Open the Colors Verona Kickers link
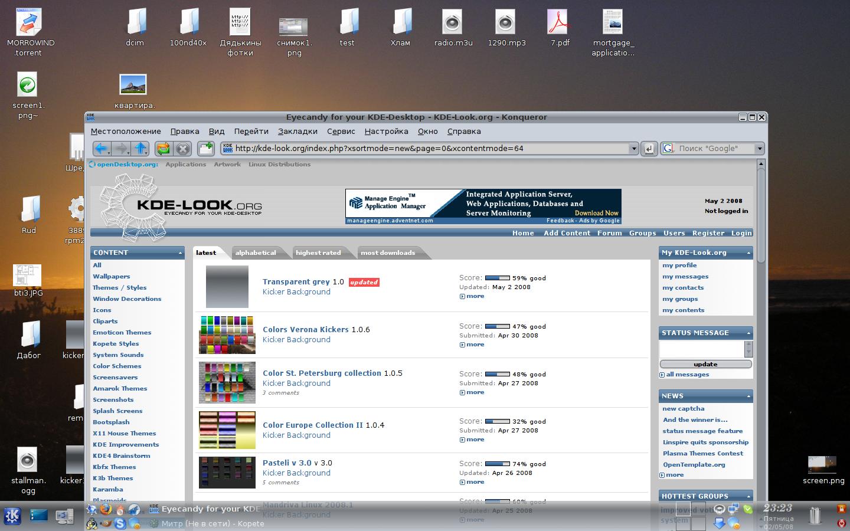Image resolution: width=850 pixels, height=531 pixels. click(x=306, y=329)
